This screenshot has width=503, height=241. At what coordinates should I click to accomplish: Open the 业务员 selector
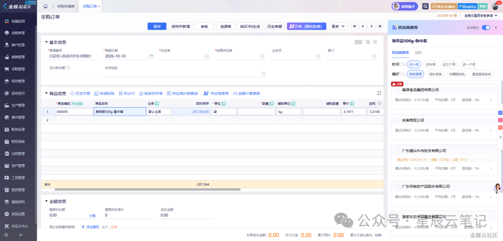(318, 56)
